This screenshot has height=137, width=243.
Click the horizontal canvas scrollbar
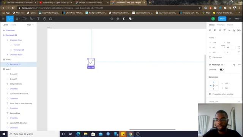pyautogui.click(x=153, y=129)
